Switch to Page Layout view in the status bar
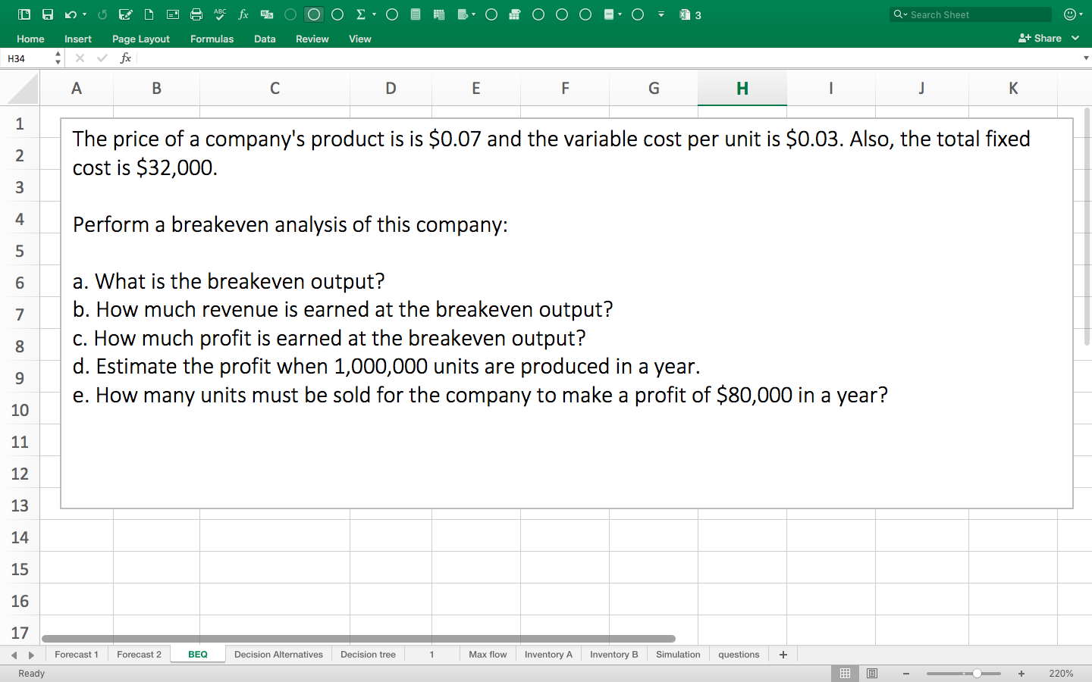 pos(872,673)
